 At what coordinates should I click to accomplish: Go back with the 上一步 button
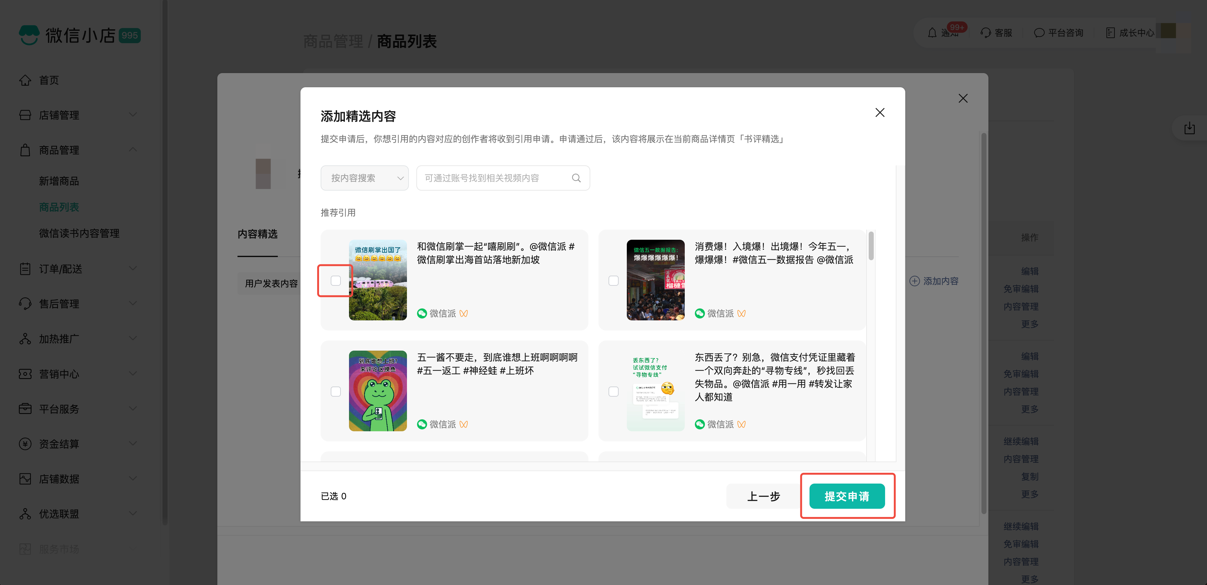tap(764, 496)
